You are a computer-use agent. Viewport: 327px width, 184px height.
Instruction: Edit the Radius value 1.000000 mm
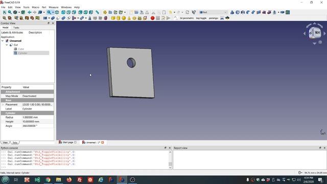pyautogui.click(x=37, y=118)
